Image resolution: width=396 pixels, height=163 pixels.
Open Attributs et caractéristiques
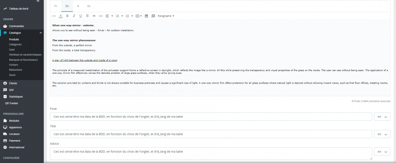25,54
